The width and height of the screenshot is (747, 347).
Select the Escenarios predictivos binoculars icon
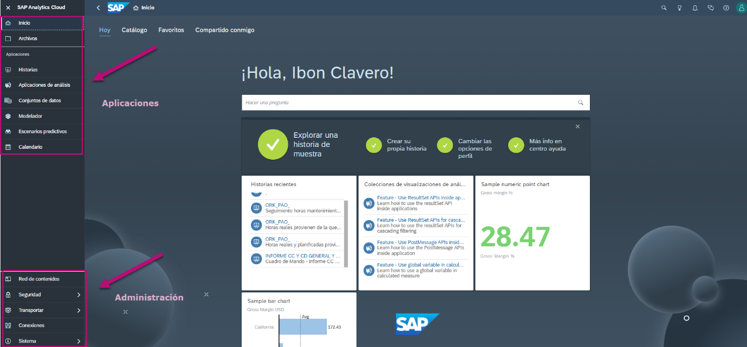8,132
